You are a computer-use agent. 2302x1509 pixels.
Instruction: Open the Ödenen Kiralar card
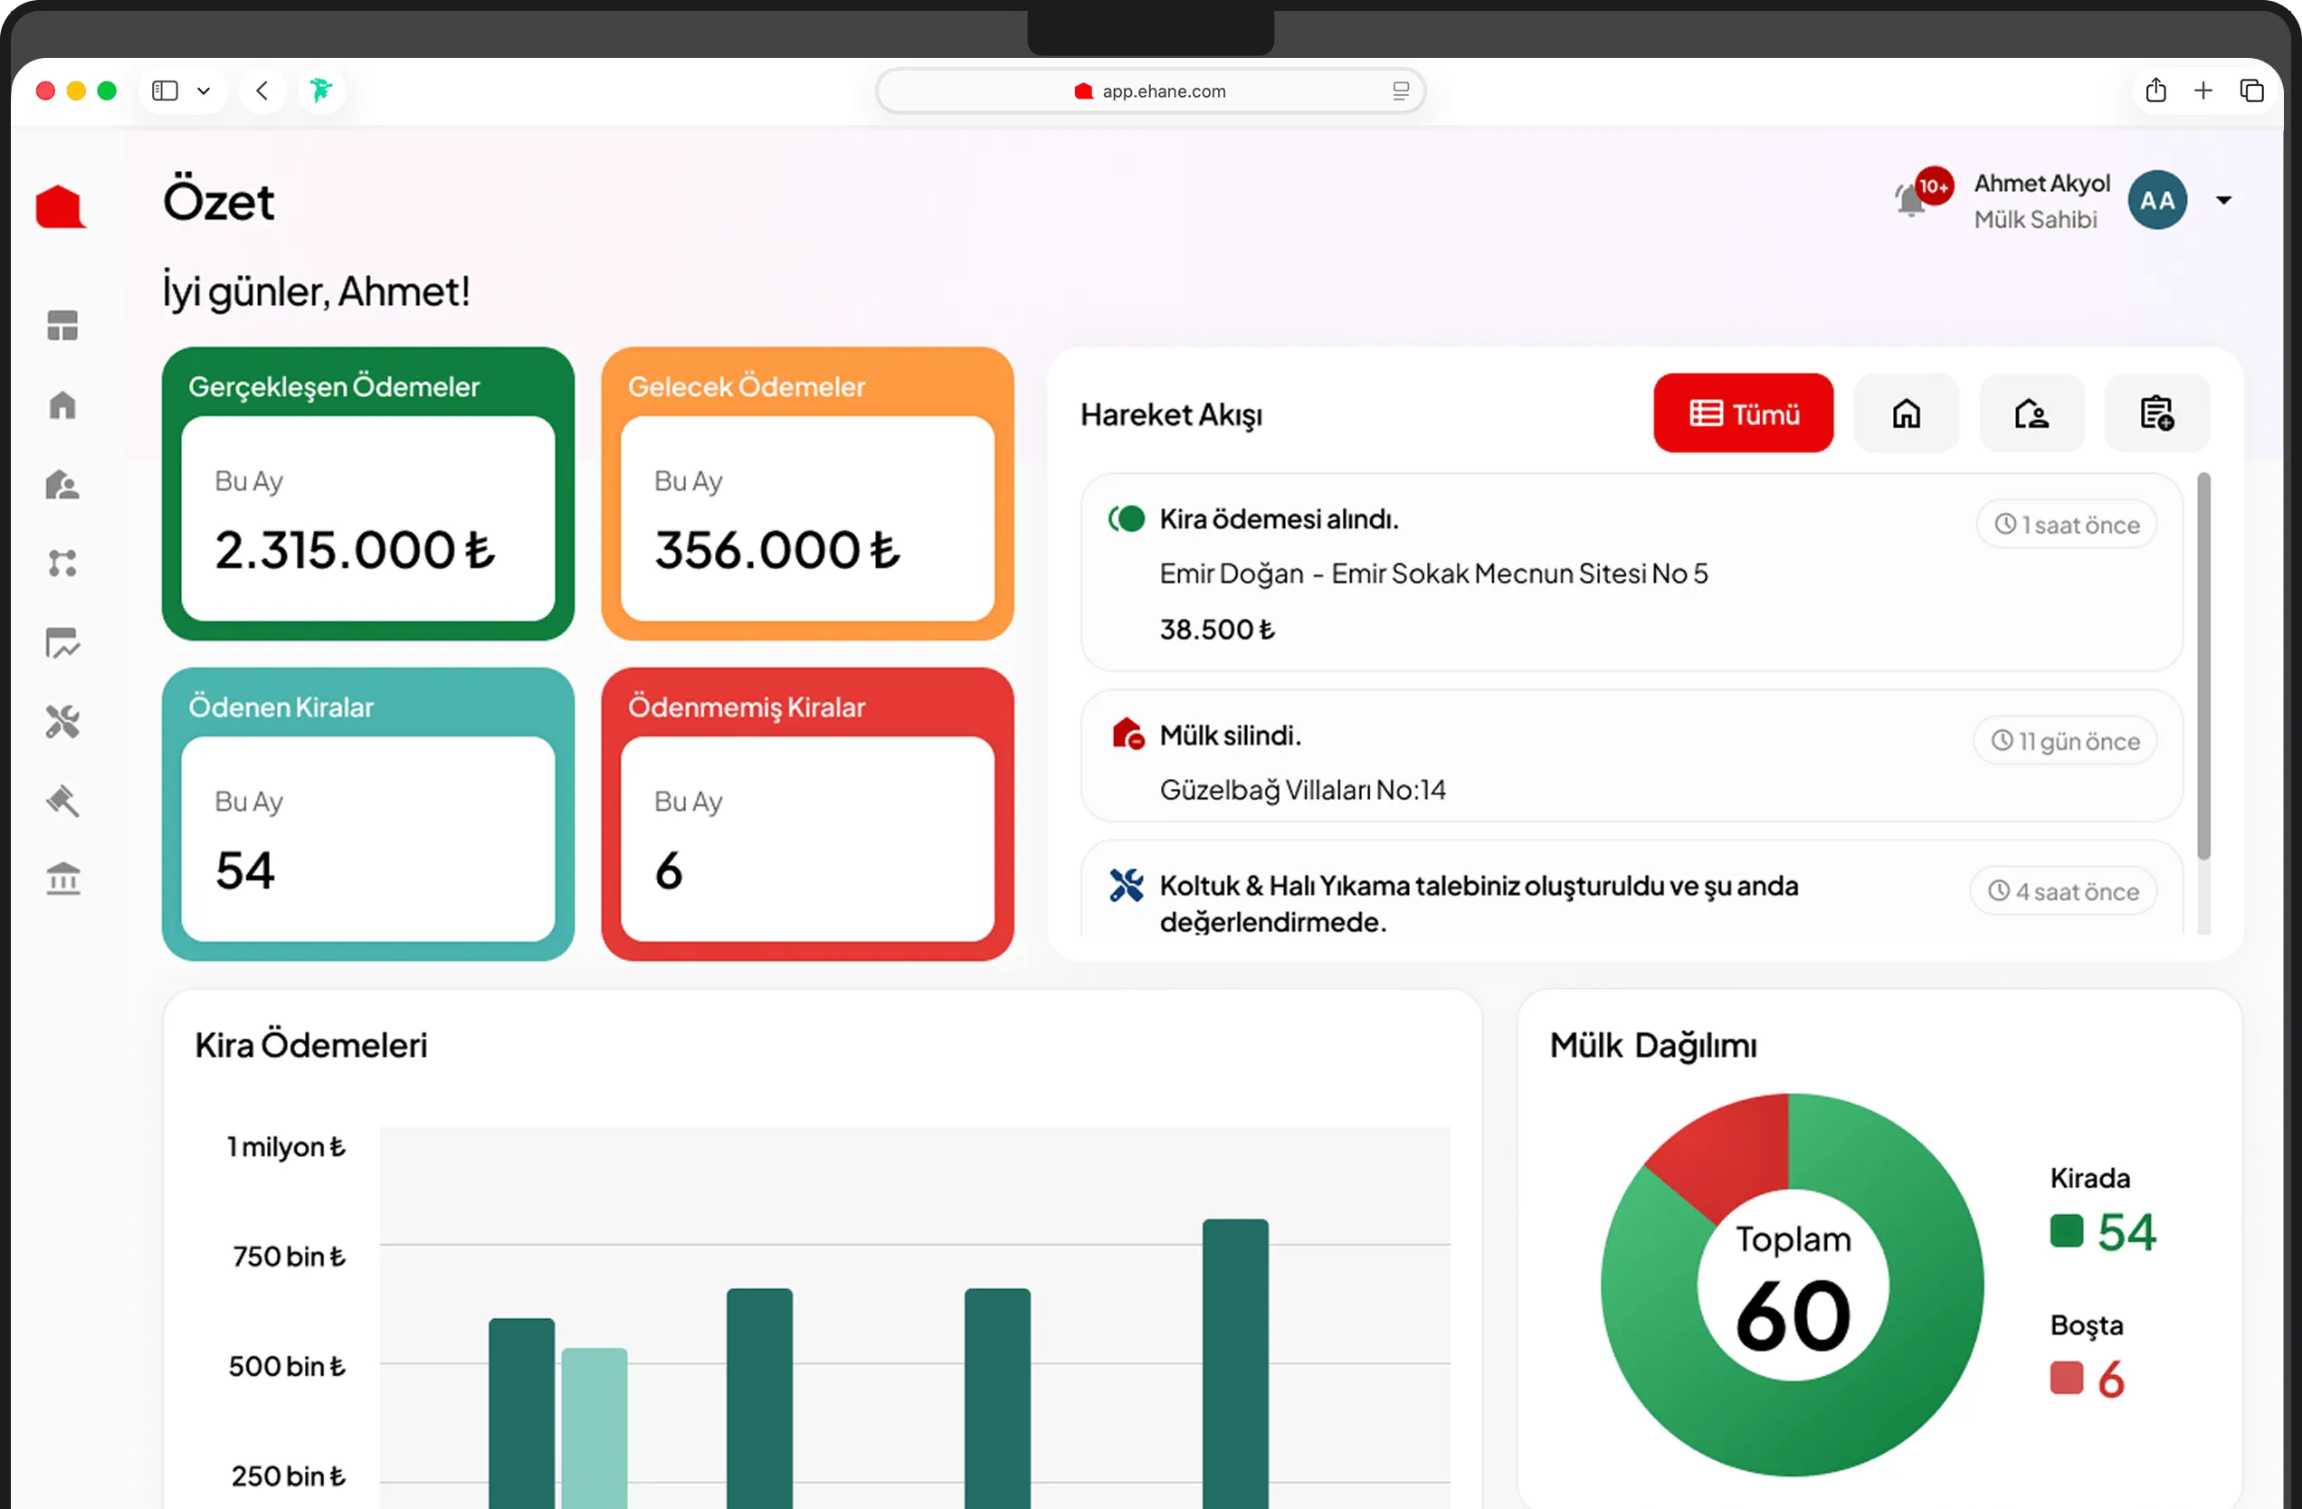coord(368,813)
